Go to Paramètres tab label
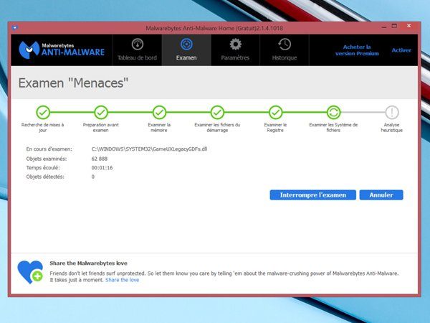 tap(235, 57)
